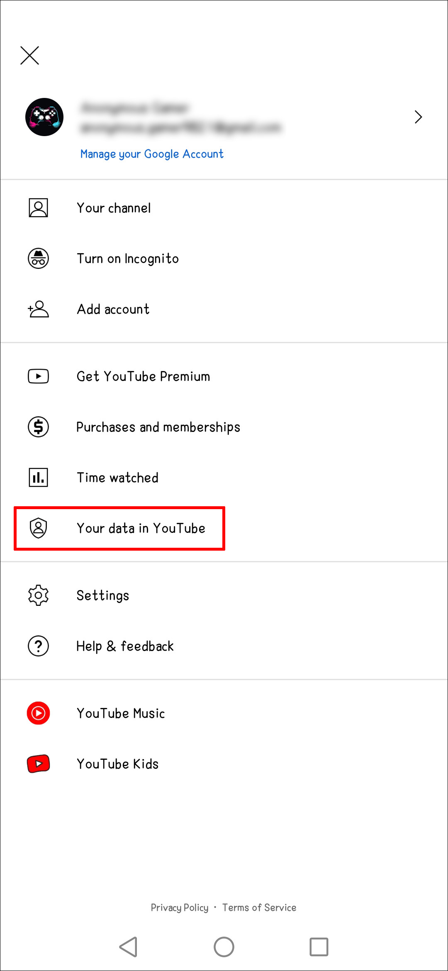Tap the Settings gear icon
The image size is (448, 971).
click(38, 595)
